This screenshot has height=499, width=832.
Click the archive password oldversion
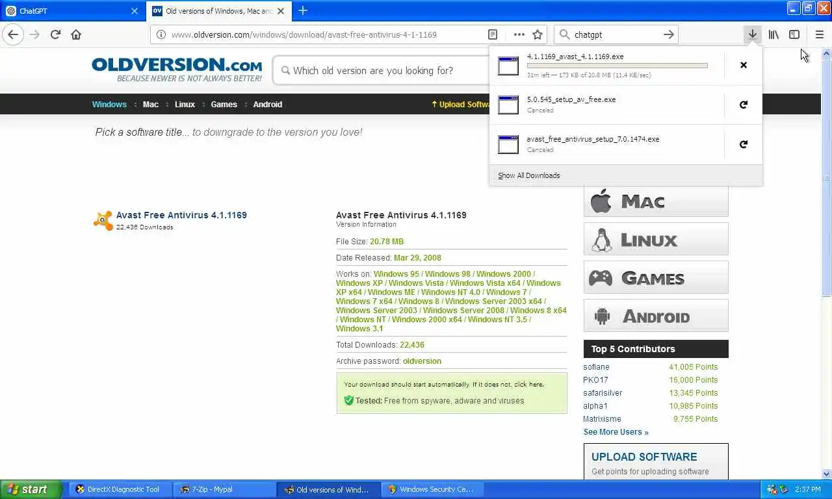point(422,361)
